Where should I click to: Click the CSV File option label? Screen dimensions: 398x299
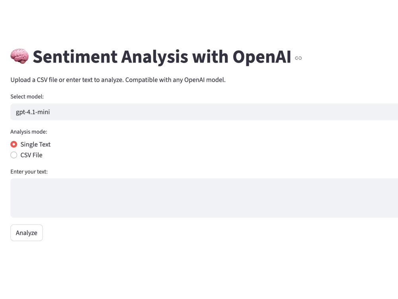click(31, 155)
